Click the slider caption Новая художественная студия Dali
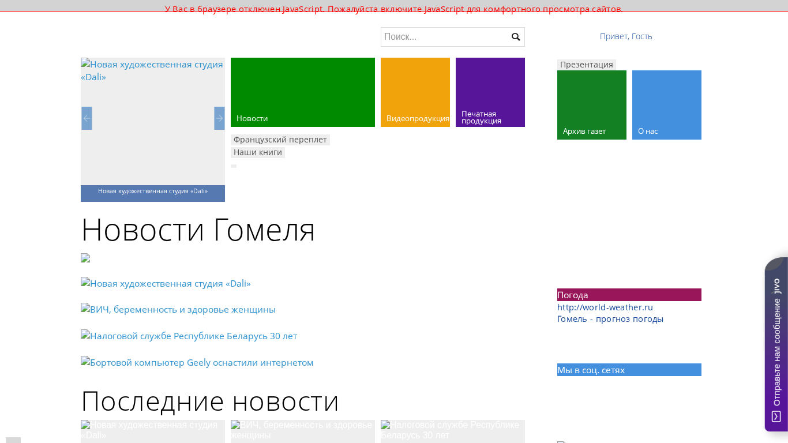This screenshot has width=788, height=443. point(153,191)
